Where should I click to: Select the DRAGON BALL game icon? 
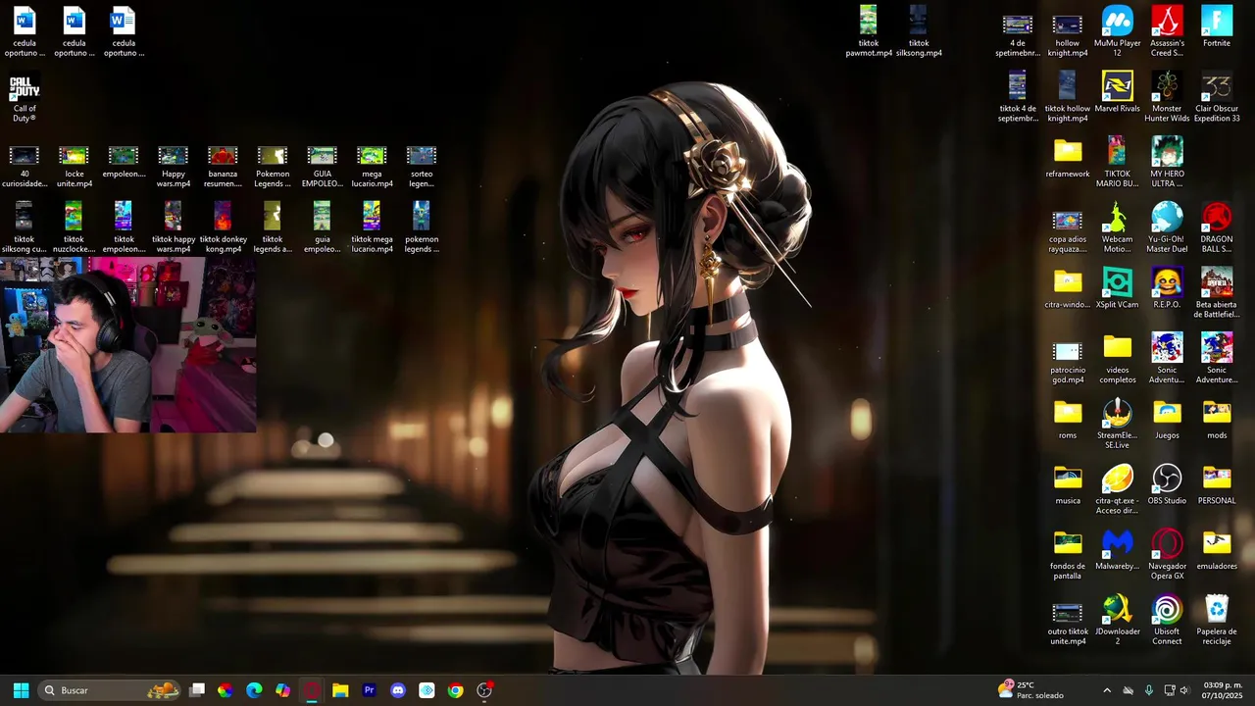click(1217, 228)
